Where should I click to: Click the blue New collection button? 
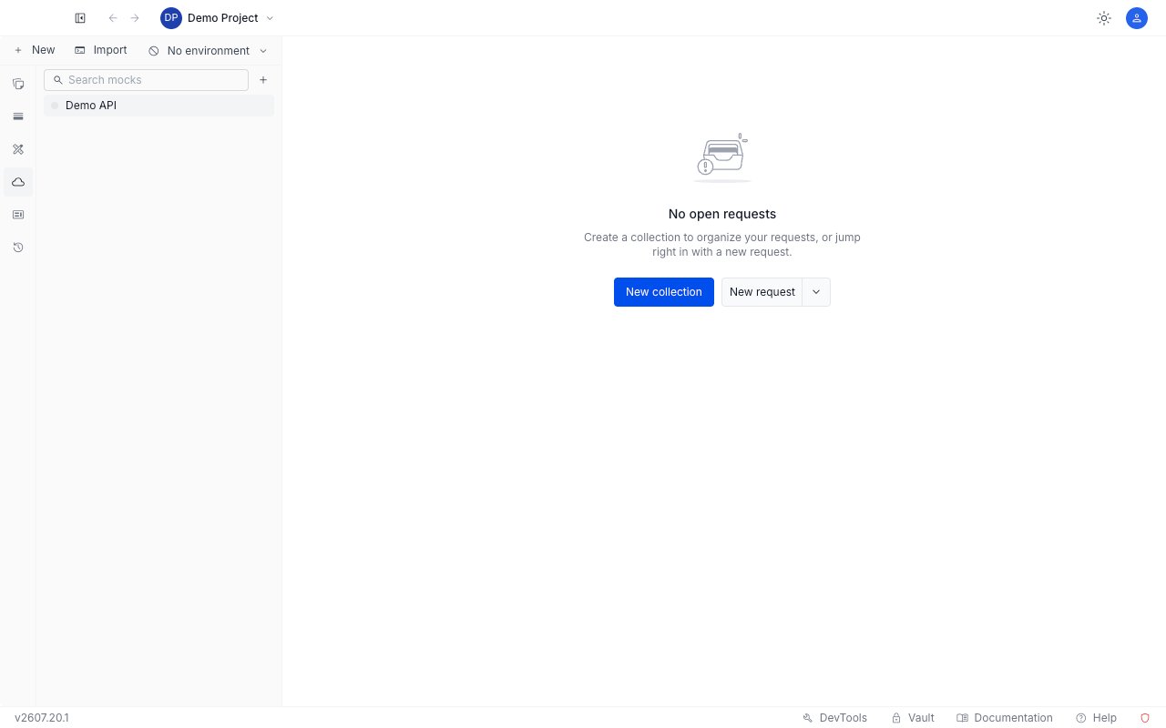pyautogui.click(x=664, y=292)
